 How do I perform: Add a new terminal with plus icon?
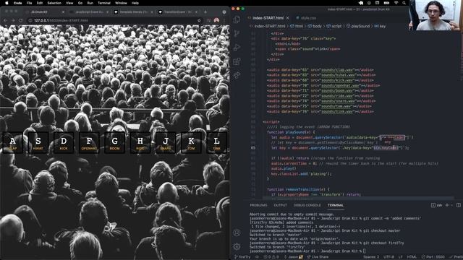click(x=447, y=205)
